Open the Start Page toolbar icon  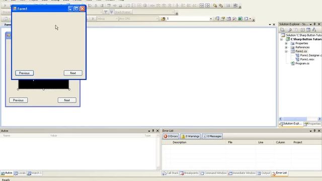tap(240, 19)
